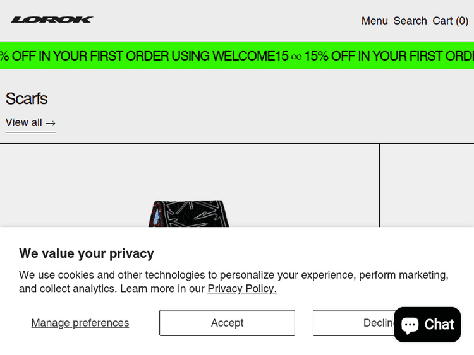Follow the View all link
The image size is (474, 355).
click(x=24, y=122)
